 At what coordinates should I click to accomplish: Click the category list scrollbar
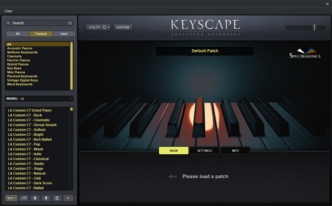(x=71, y=66)
